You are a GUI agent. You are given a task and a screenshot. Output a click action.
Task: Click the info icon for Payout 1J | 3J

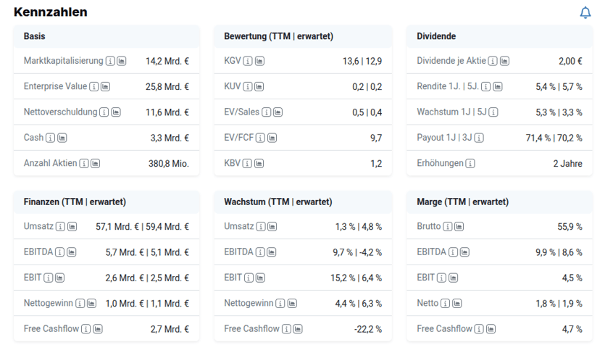click(479, 138)
